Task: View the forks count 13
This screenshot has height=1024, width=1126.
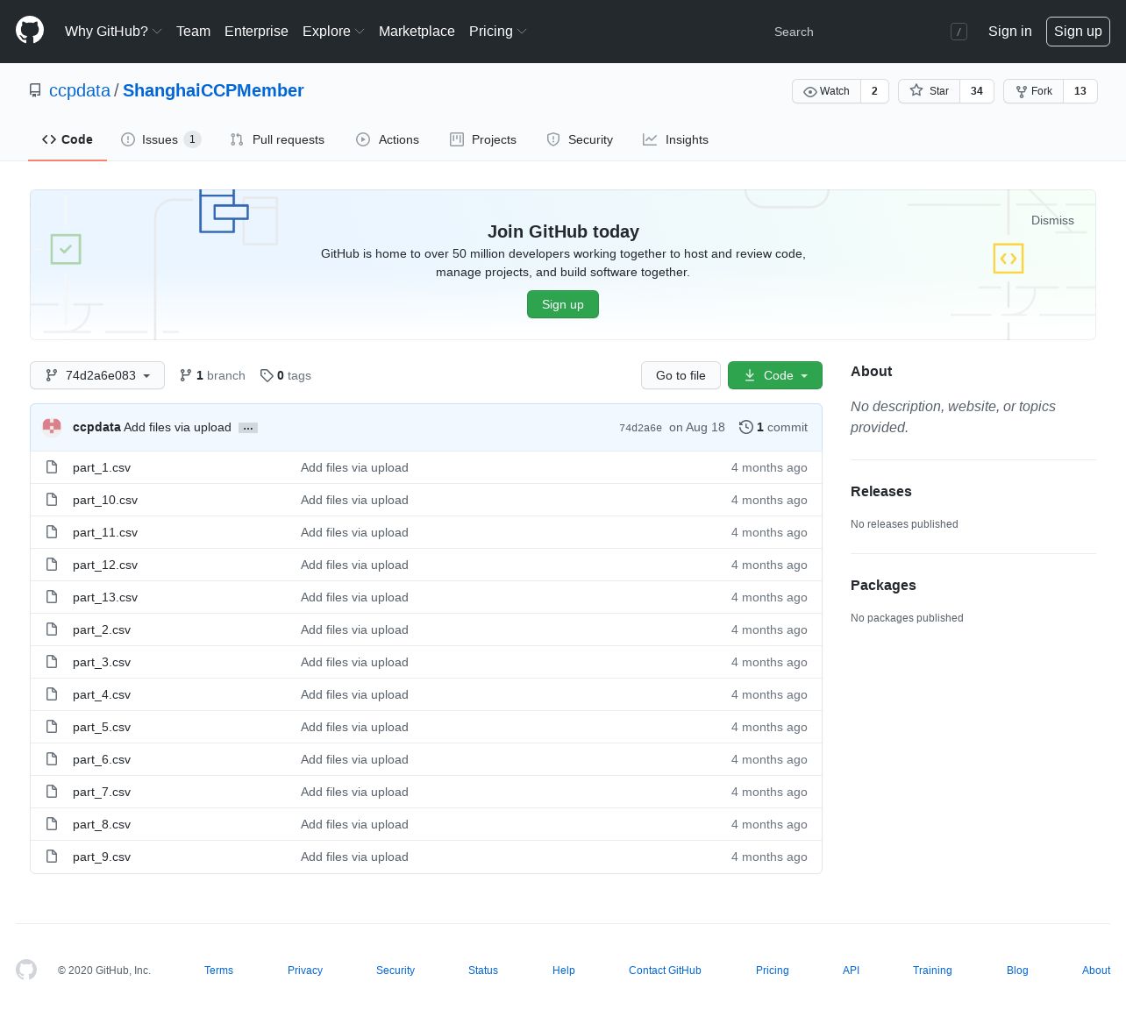Action: coord(1080,91)
